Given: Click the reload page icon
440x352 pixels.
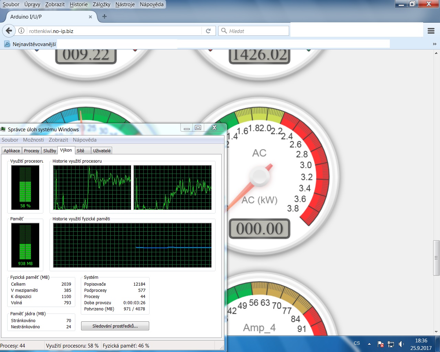Looking at the screenshot, I should 208,31.
